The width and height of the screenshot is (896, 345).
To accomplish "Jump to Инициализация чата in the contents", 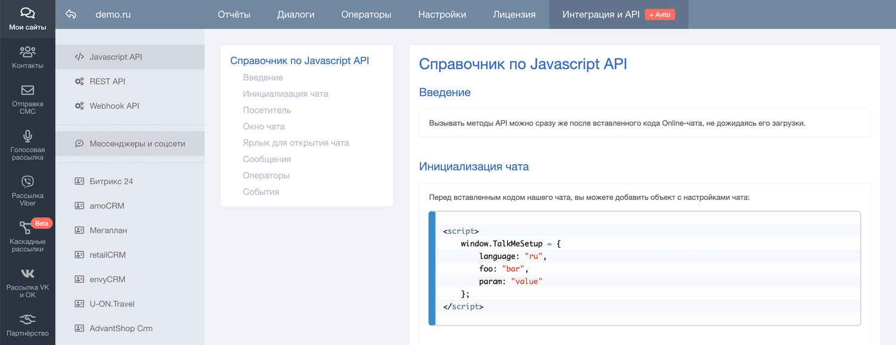I will 286,94.
